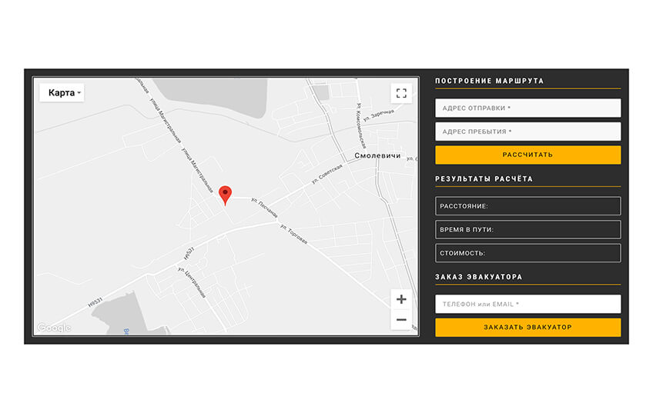Select the Стоимость result box
The width and height of the screenshot is (653, 413).
coord(527,253)
